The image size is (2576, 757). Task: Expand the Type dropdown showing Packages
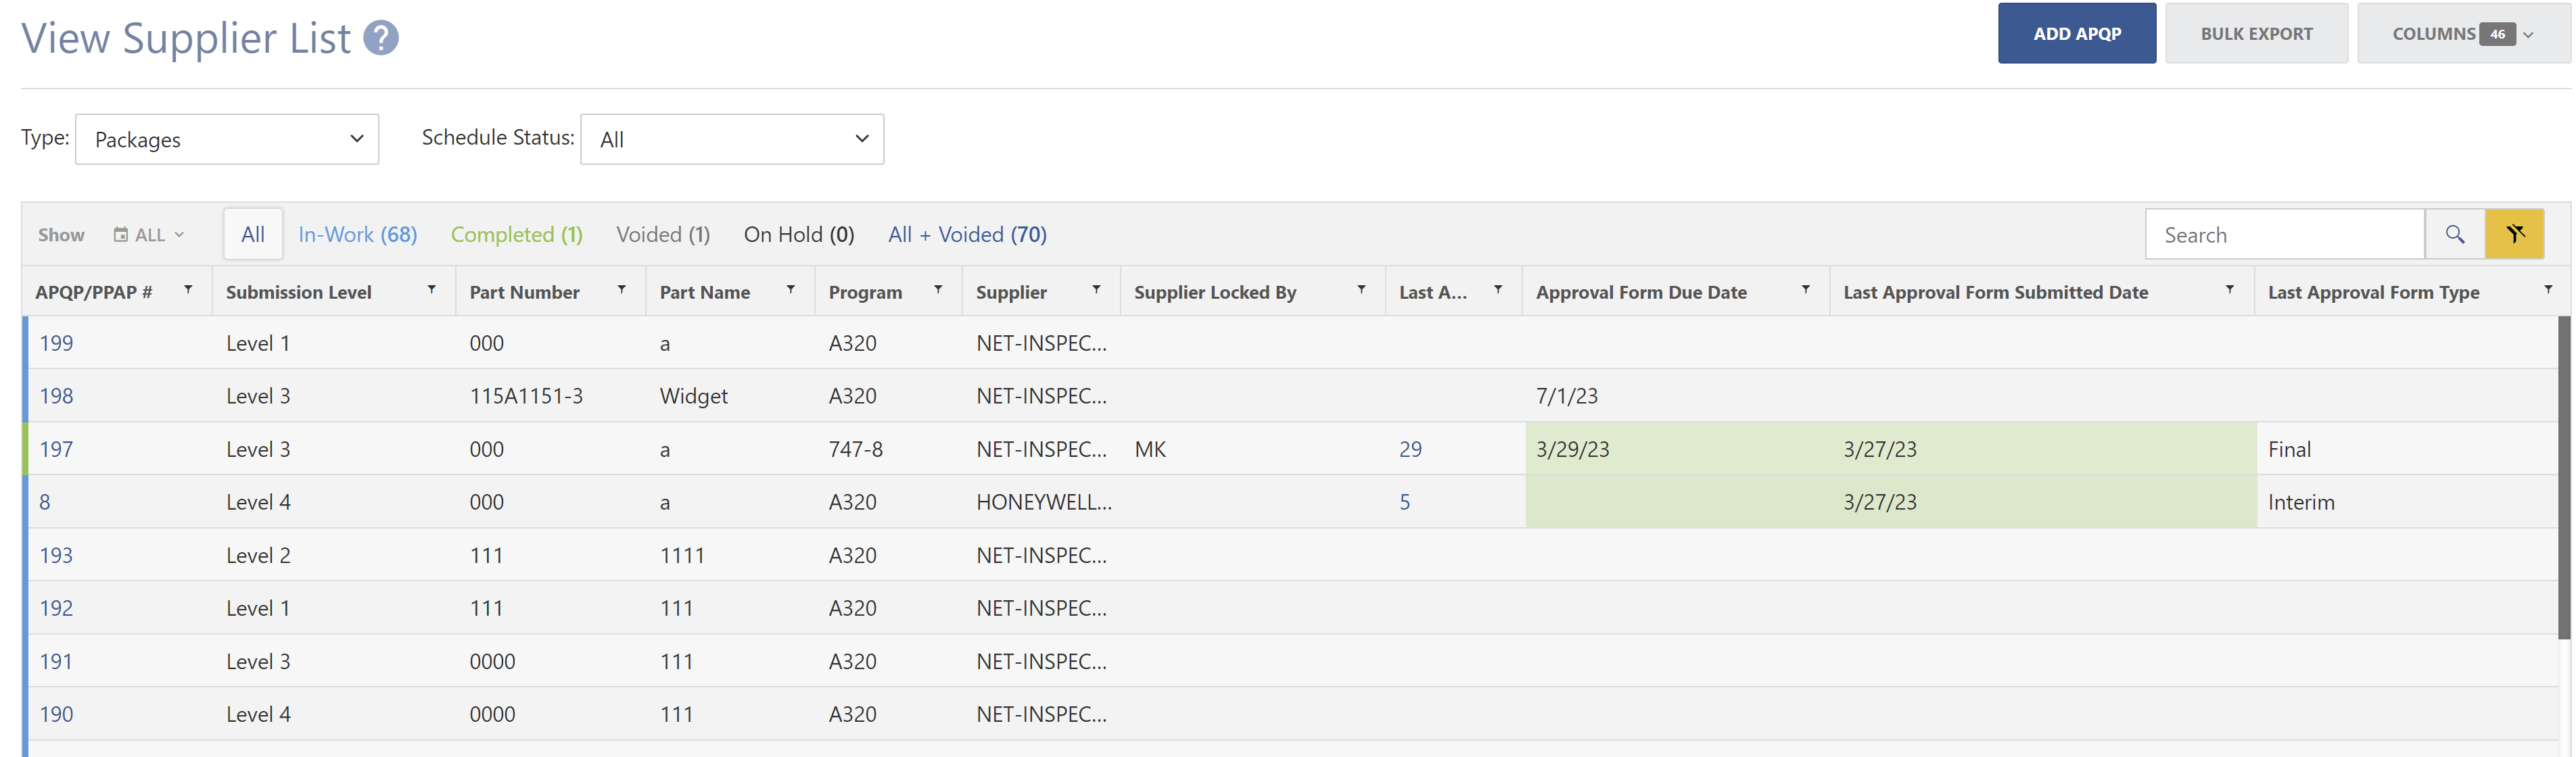click(227, 139)
